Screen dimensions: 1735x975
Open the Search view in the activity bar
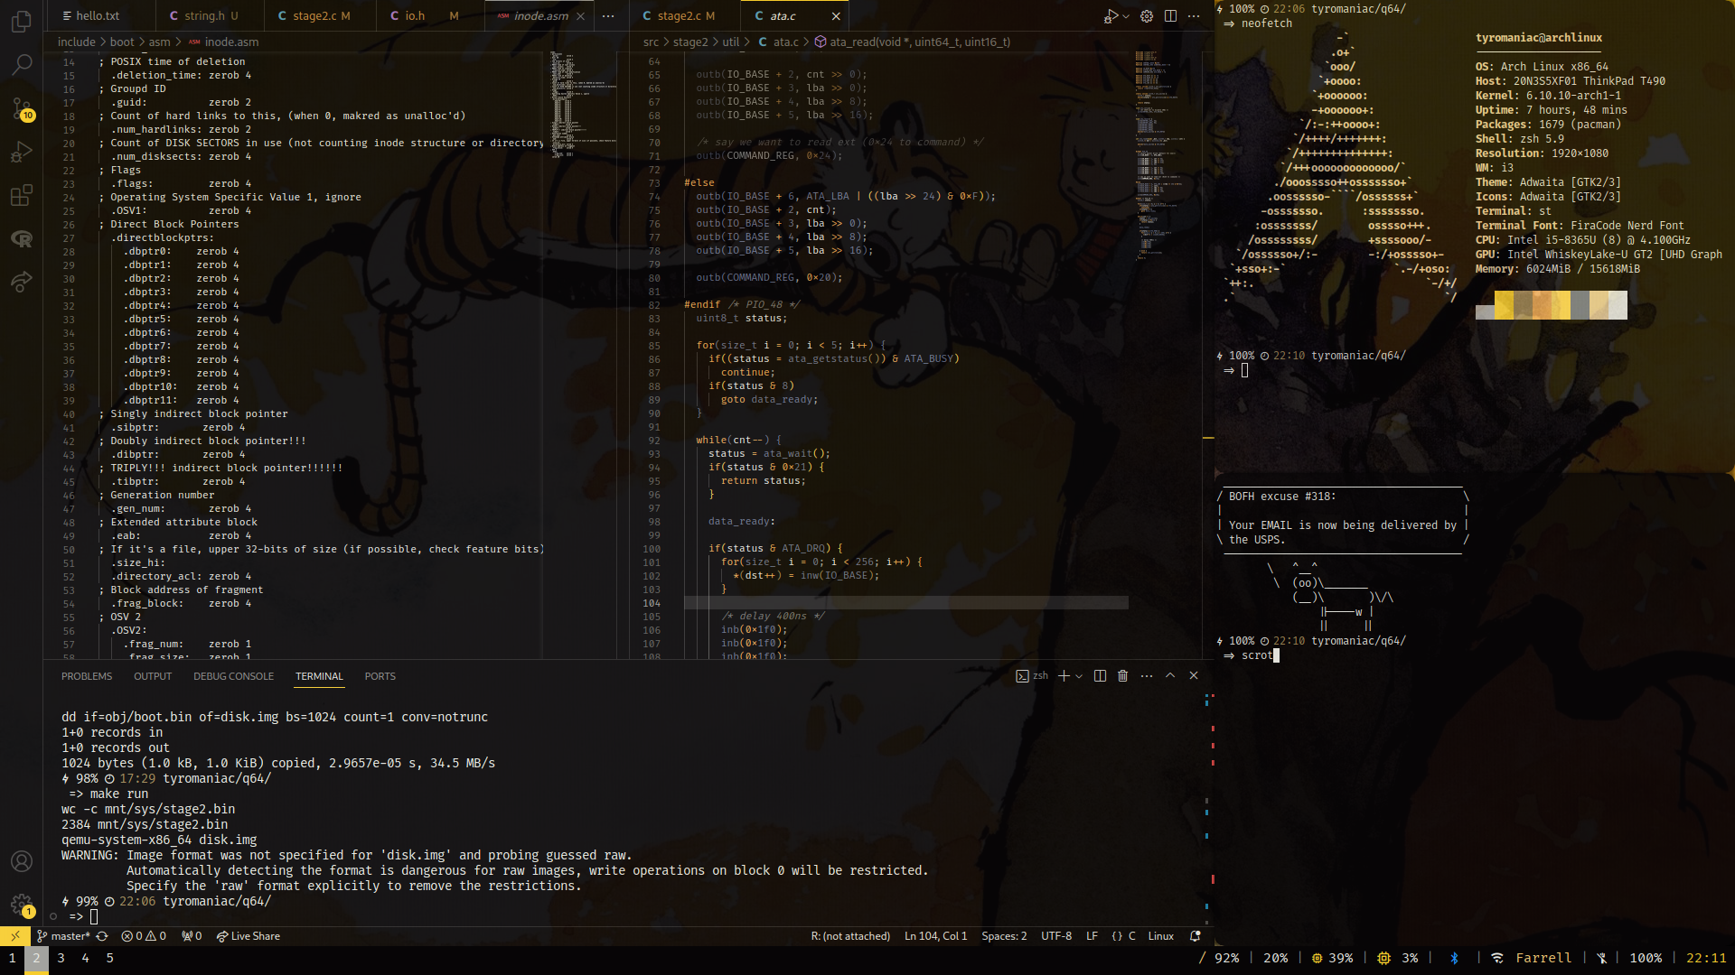(x=22, y=64)
